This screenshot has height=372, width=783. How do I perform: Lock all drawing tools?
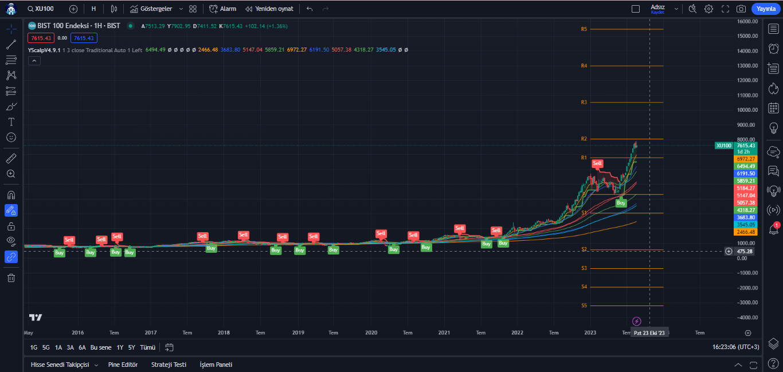click(x=11, y=226)
